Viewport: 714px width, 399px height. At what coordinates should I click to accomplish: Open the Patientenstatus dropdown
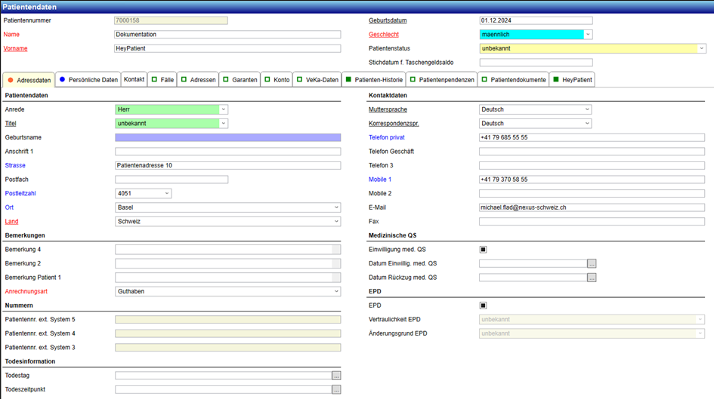[701, 48]
